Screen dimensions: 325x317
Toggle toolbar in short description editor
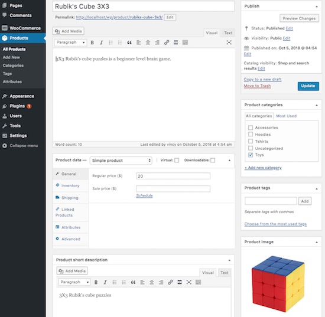198,282
